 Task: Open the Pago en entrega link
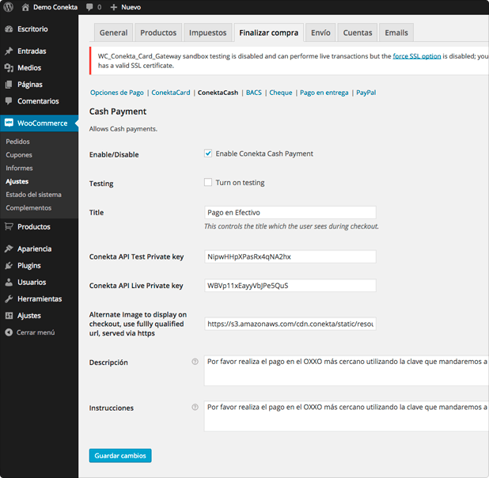(x=324, y=93)
